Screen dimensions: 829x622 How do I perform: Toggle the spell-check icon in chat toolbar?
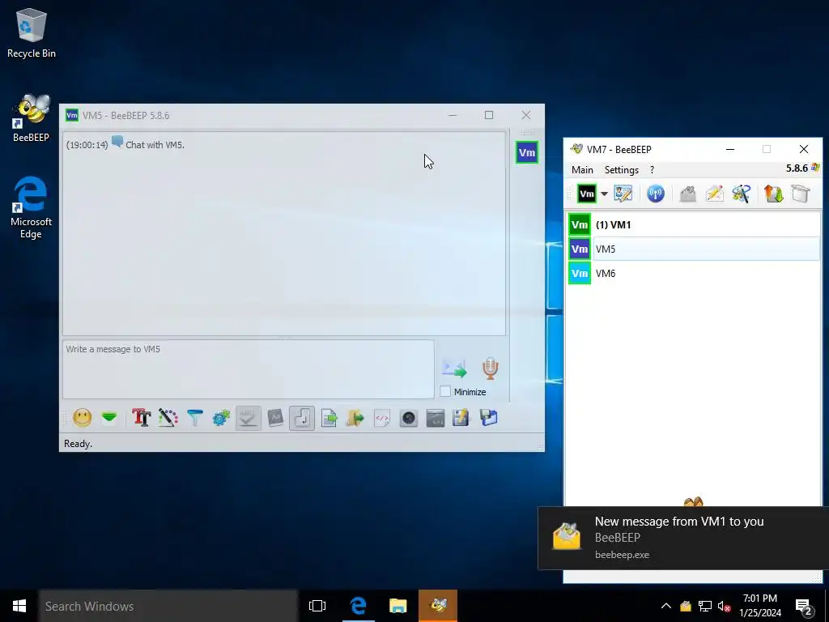(248, 418)
